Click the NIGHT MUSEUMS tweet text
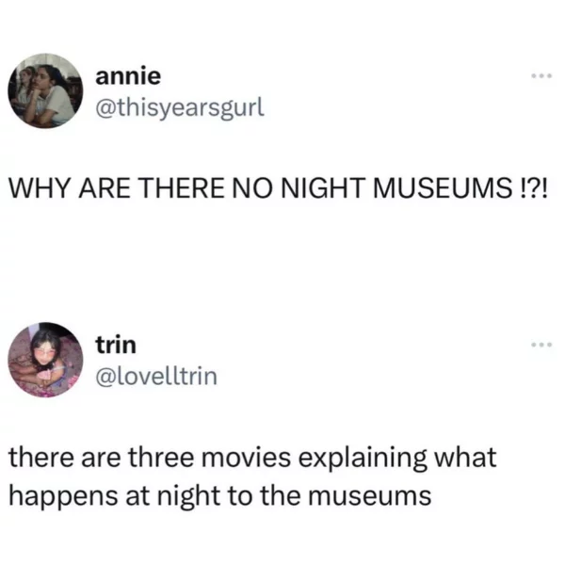565x565 pixels. point(278,188)
